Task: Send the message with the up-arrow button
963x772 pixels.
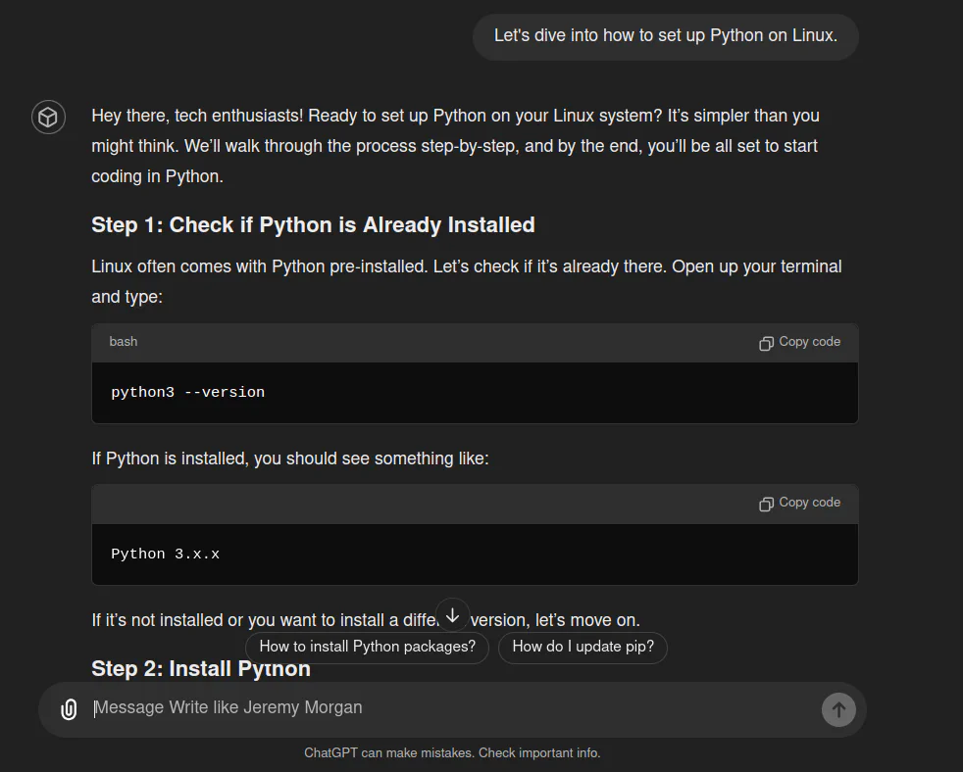Action: 838,710
